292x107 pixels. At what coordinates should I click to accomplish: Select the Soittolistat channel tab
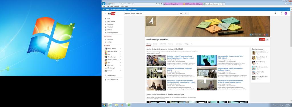(163, 44)
